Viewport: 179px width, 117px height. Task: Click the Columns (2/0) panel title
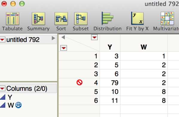(27, 88)
